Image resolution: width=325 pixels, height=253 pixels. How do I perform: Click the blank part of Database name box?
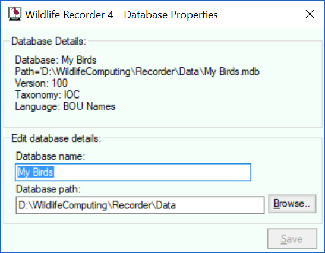click(x=152, y=172)
